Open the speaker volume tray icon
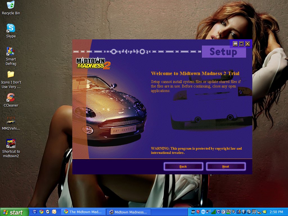 click(x=233, y=211)
